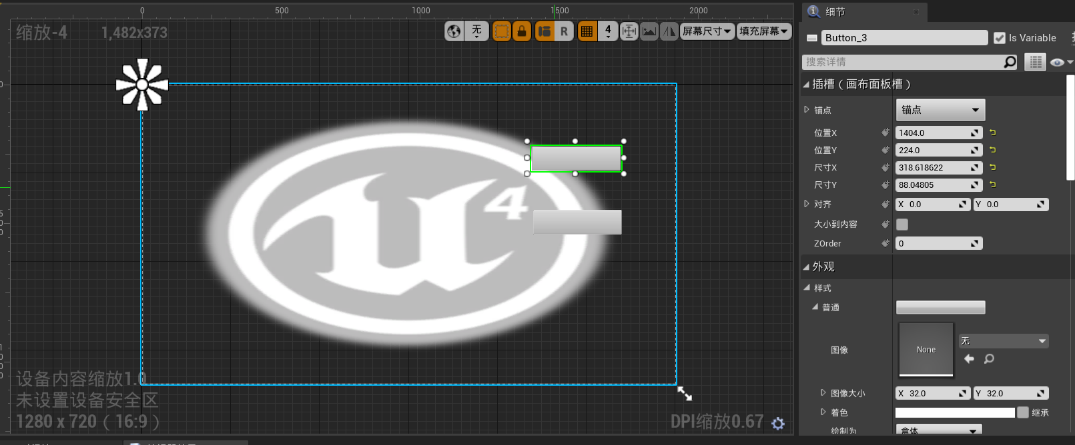Click the ZOrder value field
The width and height of the screenshot is (1075, 445).
pos(939,243)
